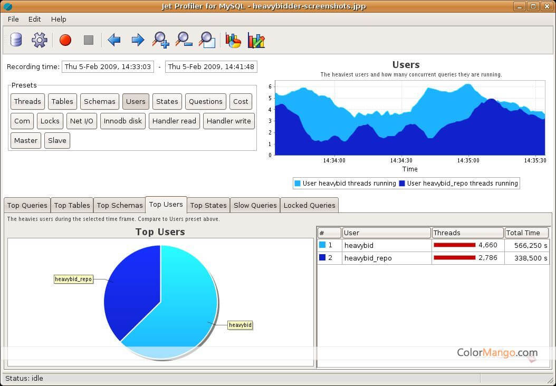This screenshot has width=556, height=386.
Task: Zoom out with the magnifier minus icon
Action: point(184,40)
